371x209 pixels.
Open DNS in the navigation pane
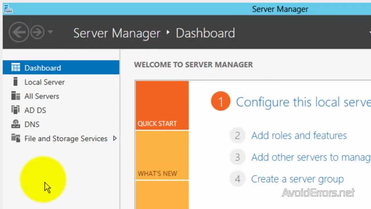pyautogui.click(x=61, y=124)
